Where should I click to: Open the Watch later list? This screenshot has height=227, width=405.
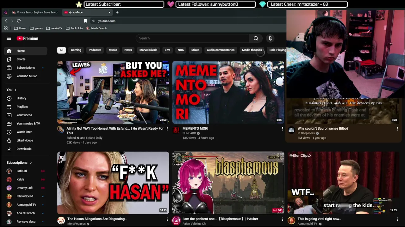pos(25,132)
